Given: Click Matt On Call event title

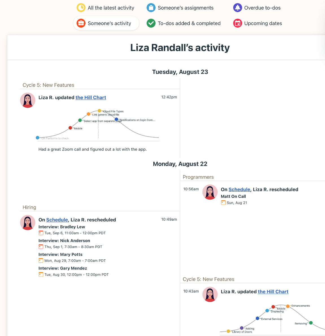Looking at the screenshot, I should [x=233, y=196].
